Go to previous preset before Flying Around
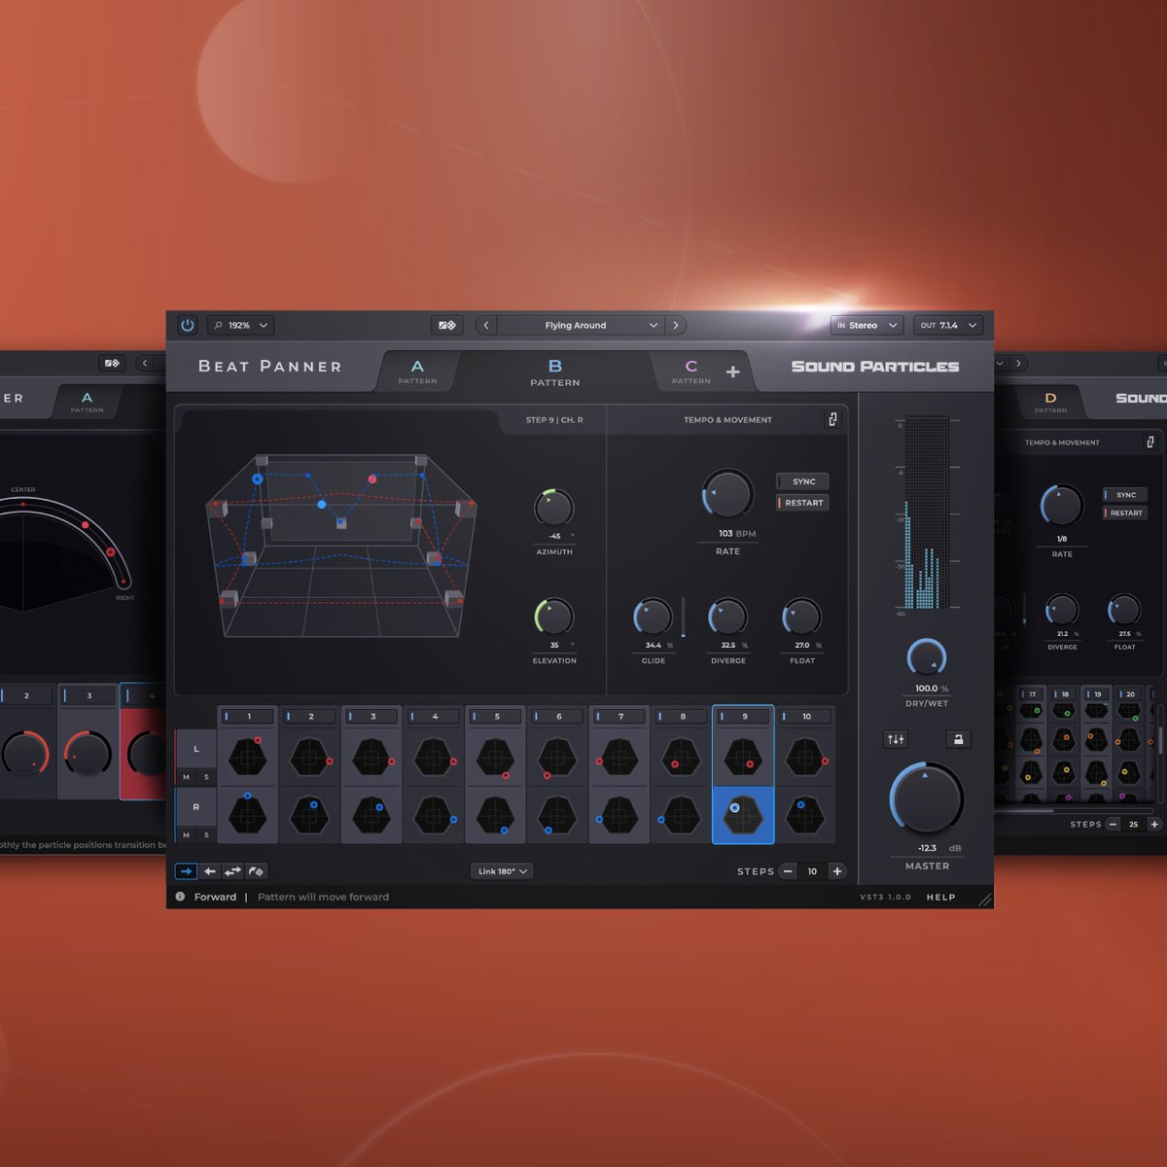This screenshot has width=1167, height=1167. (x=486, y=325)
